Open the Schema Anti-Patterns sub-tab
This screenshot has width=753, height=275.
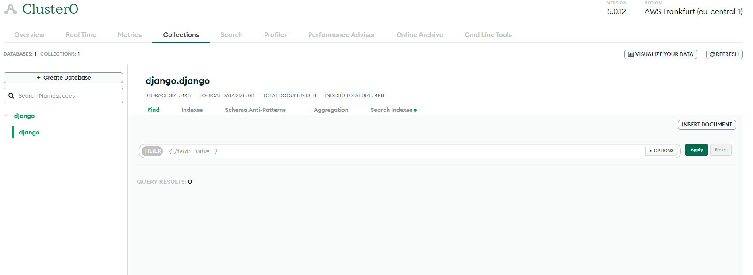(x=255, y=110)
